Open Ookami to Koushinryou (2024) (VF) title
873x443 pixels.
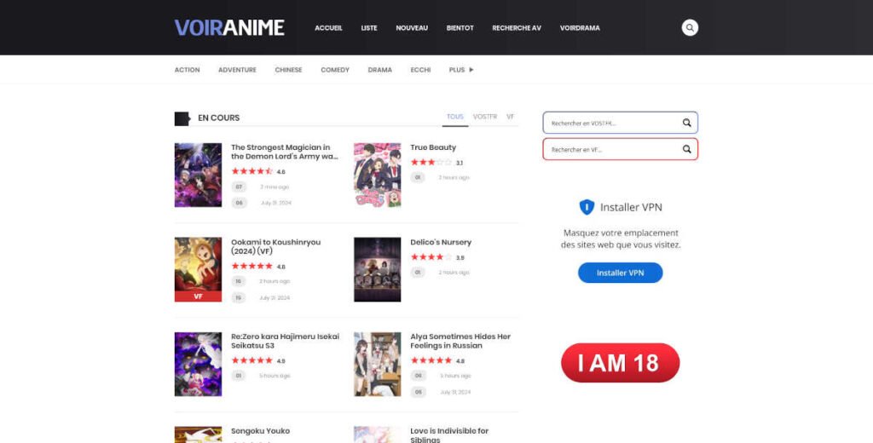coord(275,246)
